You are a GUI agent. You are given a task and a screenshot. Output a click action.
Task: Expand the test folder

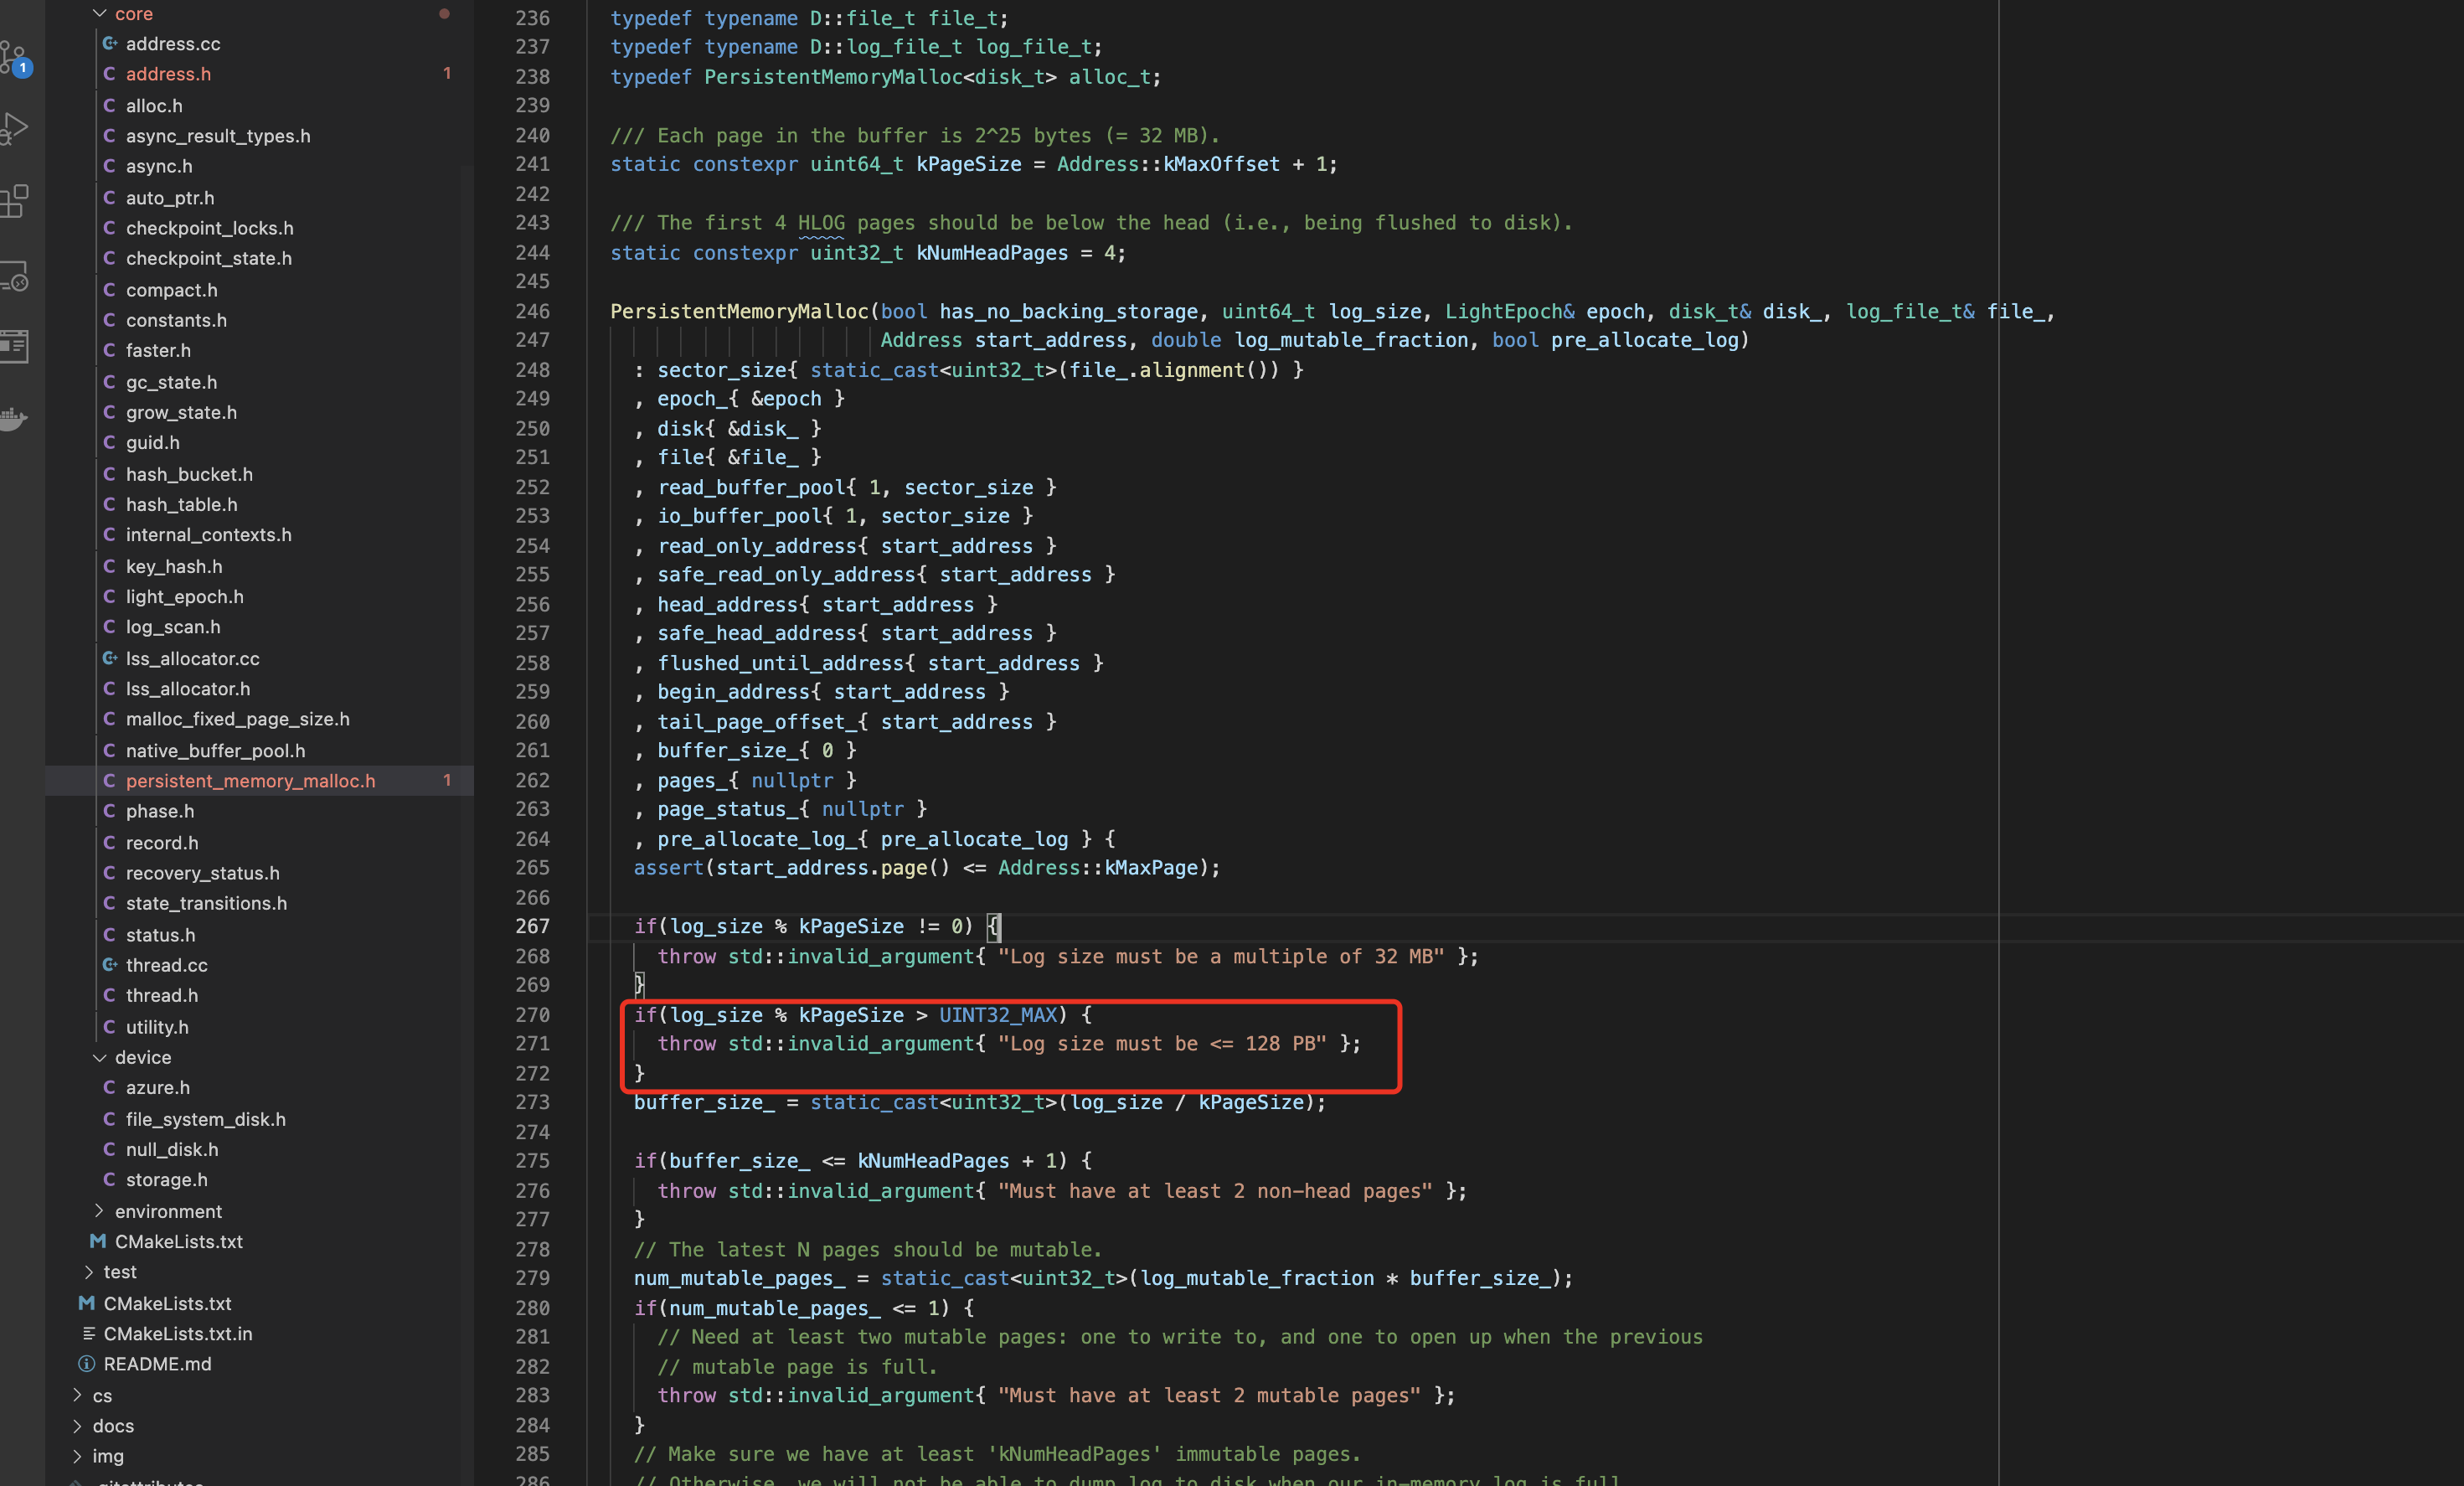[89, 1272]
